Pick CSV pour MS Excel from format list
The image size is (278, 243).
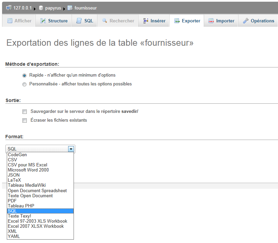point(27,165)
